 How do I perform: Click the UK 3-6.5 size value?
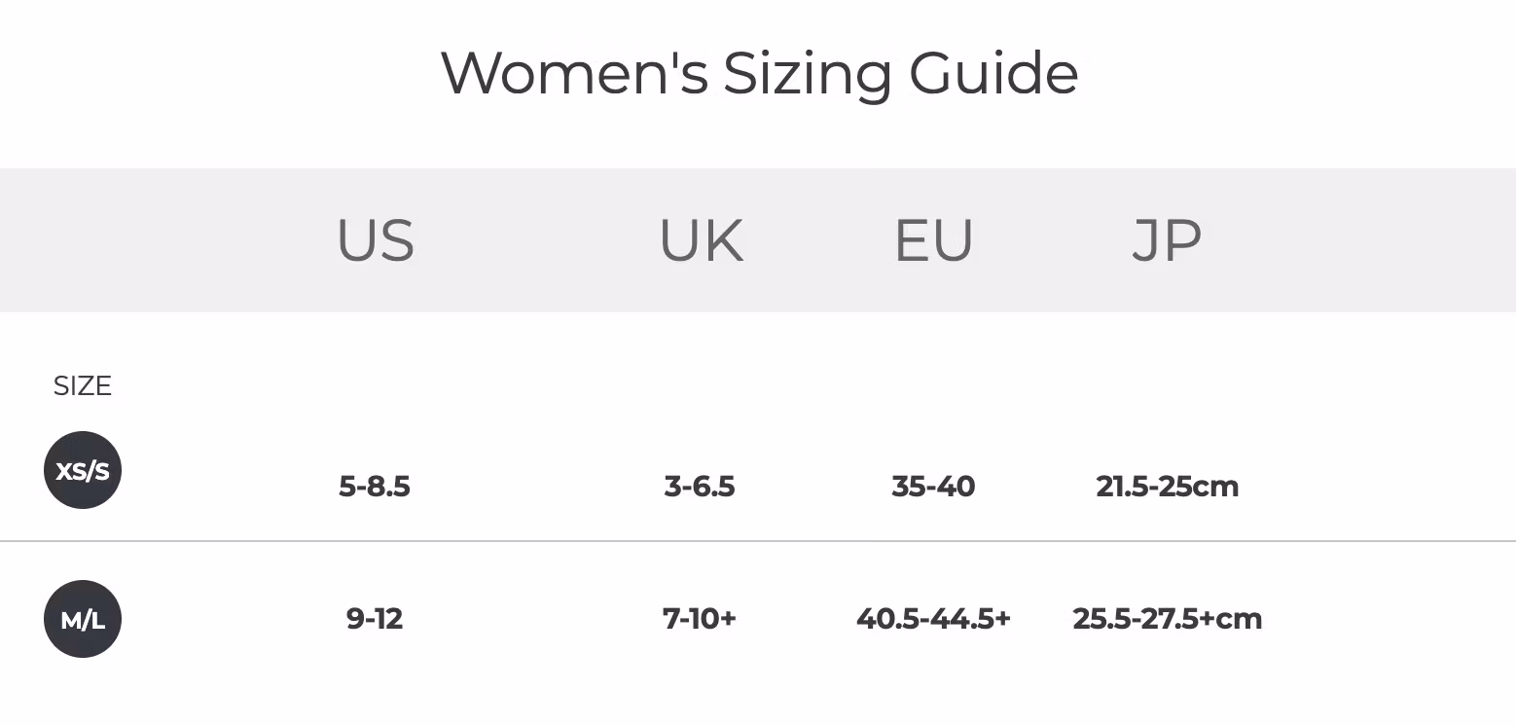[x=700, y=487]
